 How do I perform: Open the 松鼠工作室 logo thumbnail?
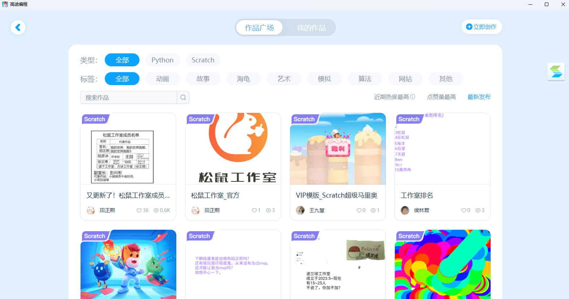click(233, 149)
